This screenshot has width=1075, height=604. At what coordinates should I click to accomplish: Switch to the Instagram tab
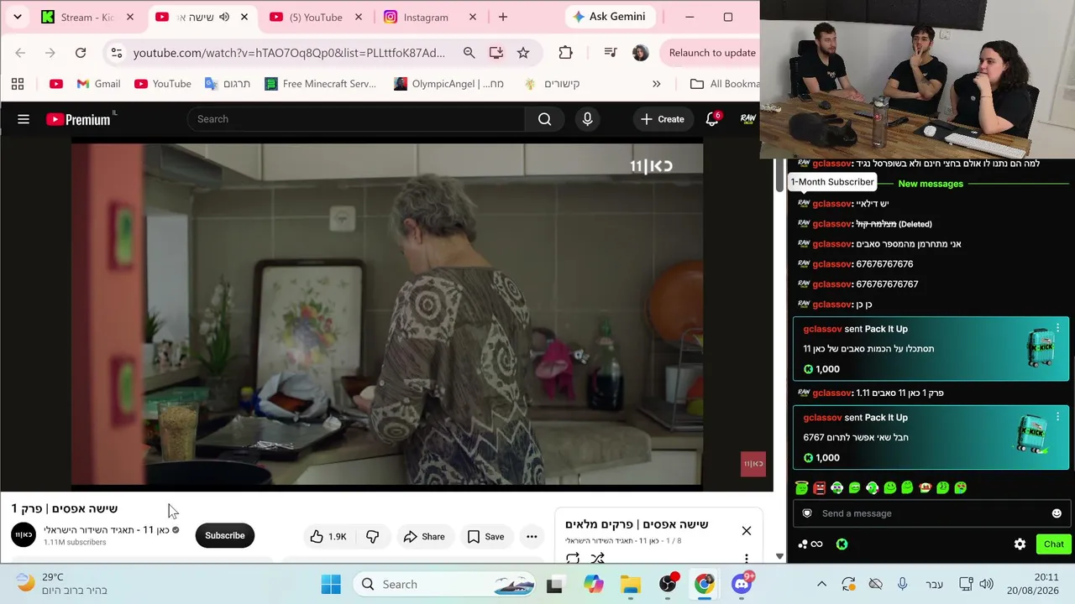428,17
